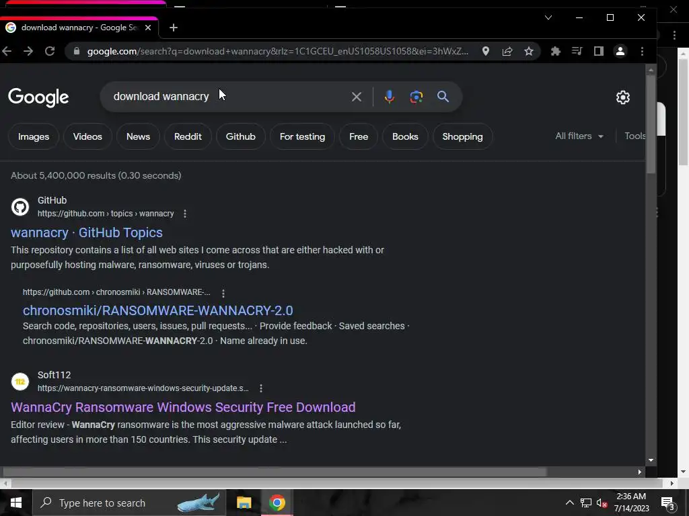
Task: Apply the Free filter chip
Action: pos(359,136)
